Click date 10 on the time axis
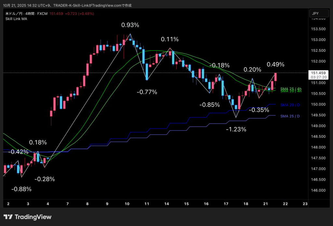 (x=127, y=204)
